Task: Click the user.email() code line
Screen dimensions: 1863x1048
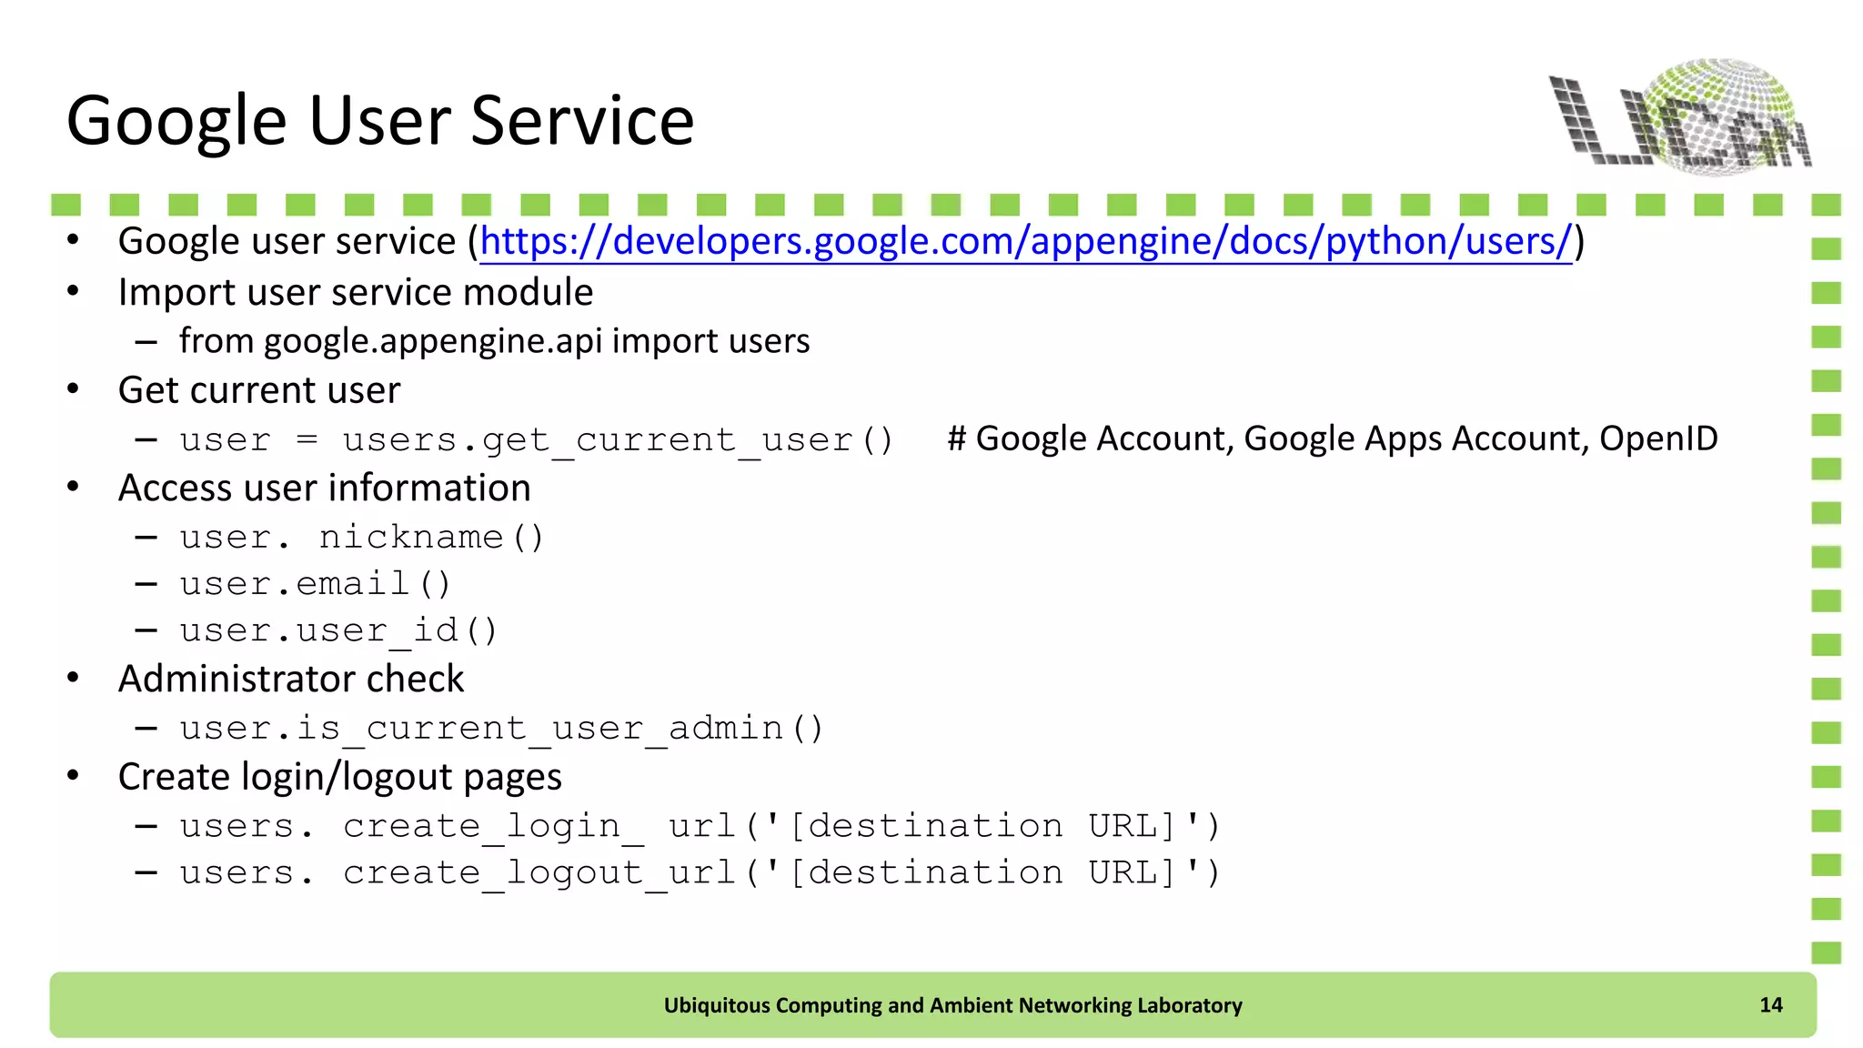Action: coord(315,584)
